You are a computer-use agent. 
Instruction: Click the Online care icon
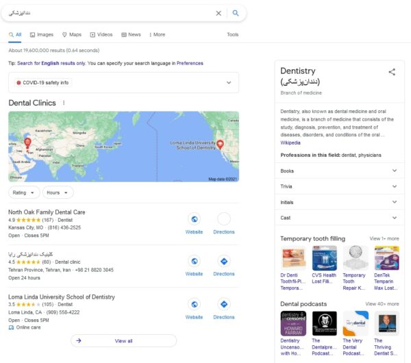11,327
